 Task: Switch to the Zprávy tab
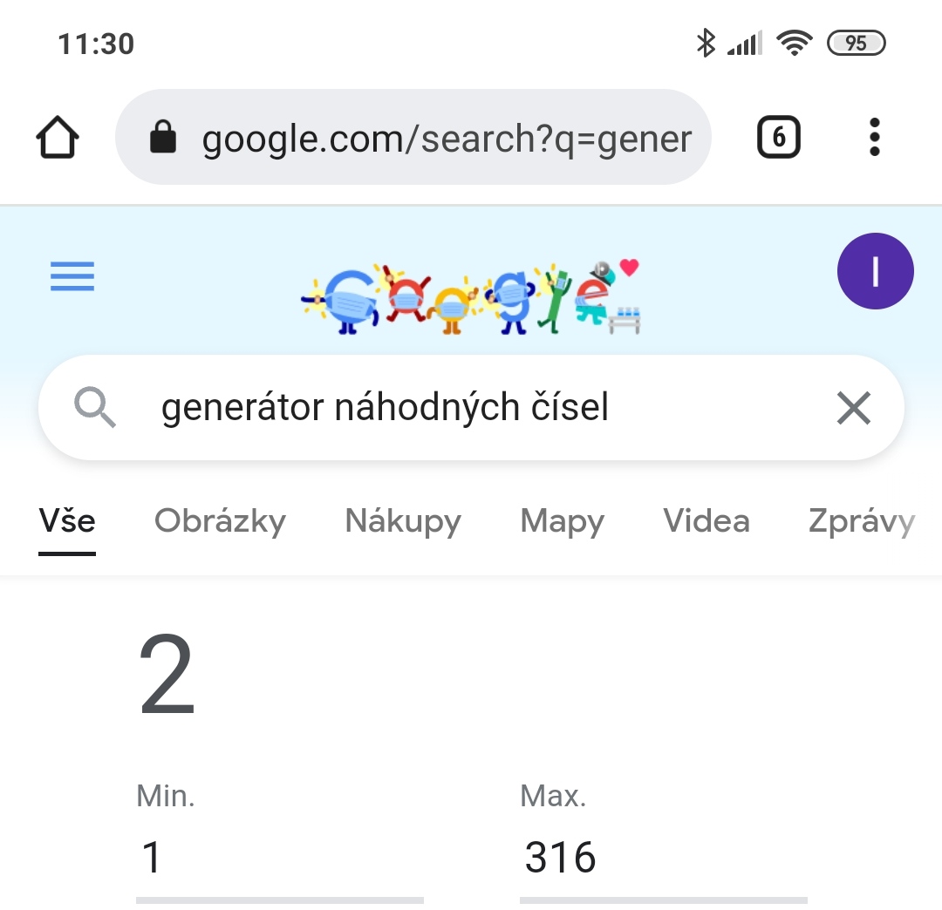coord(861,521)
